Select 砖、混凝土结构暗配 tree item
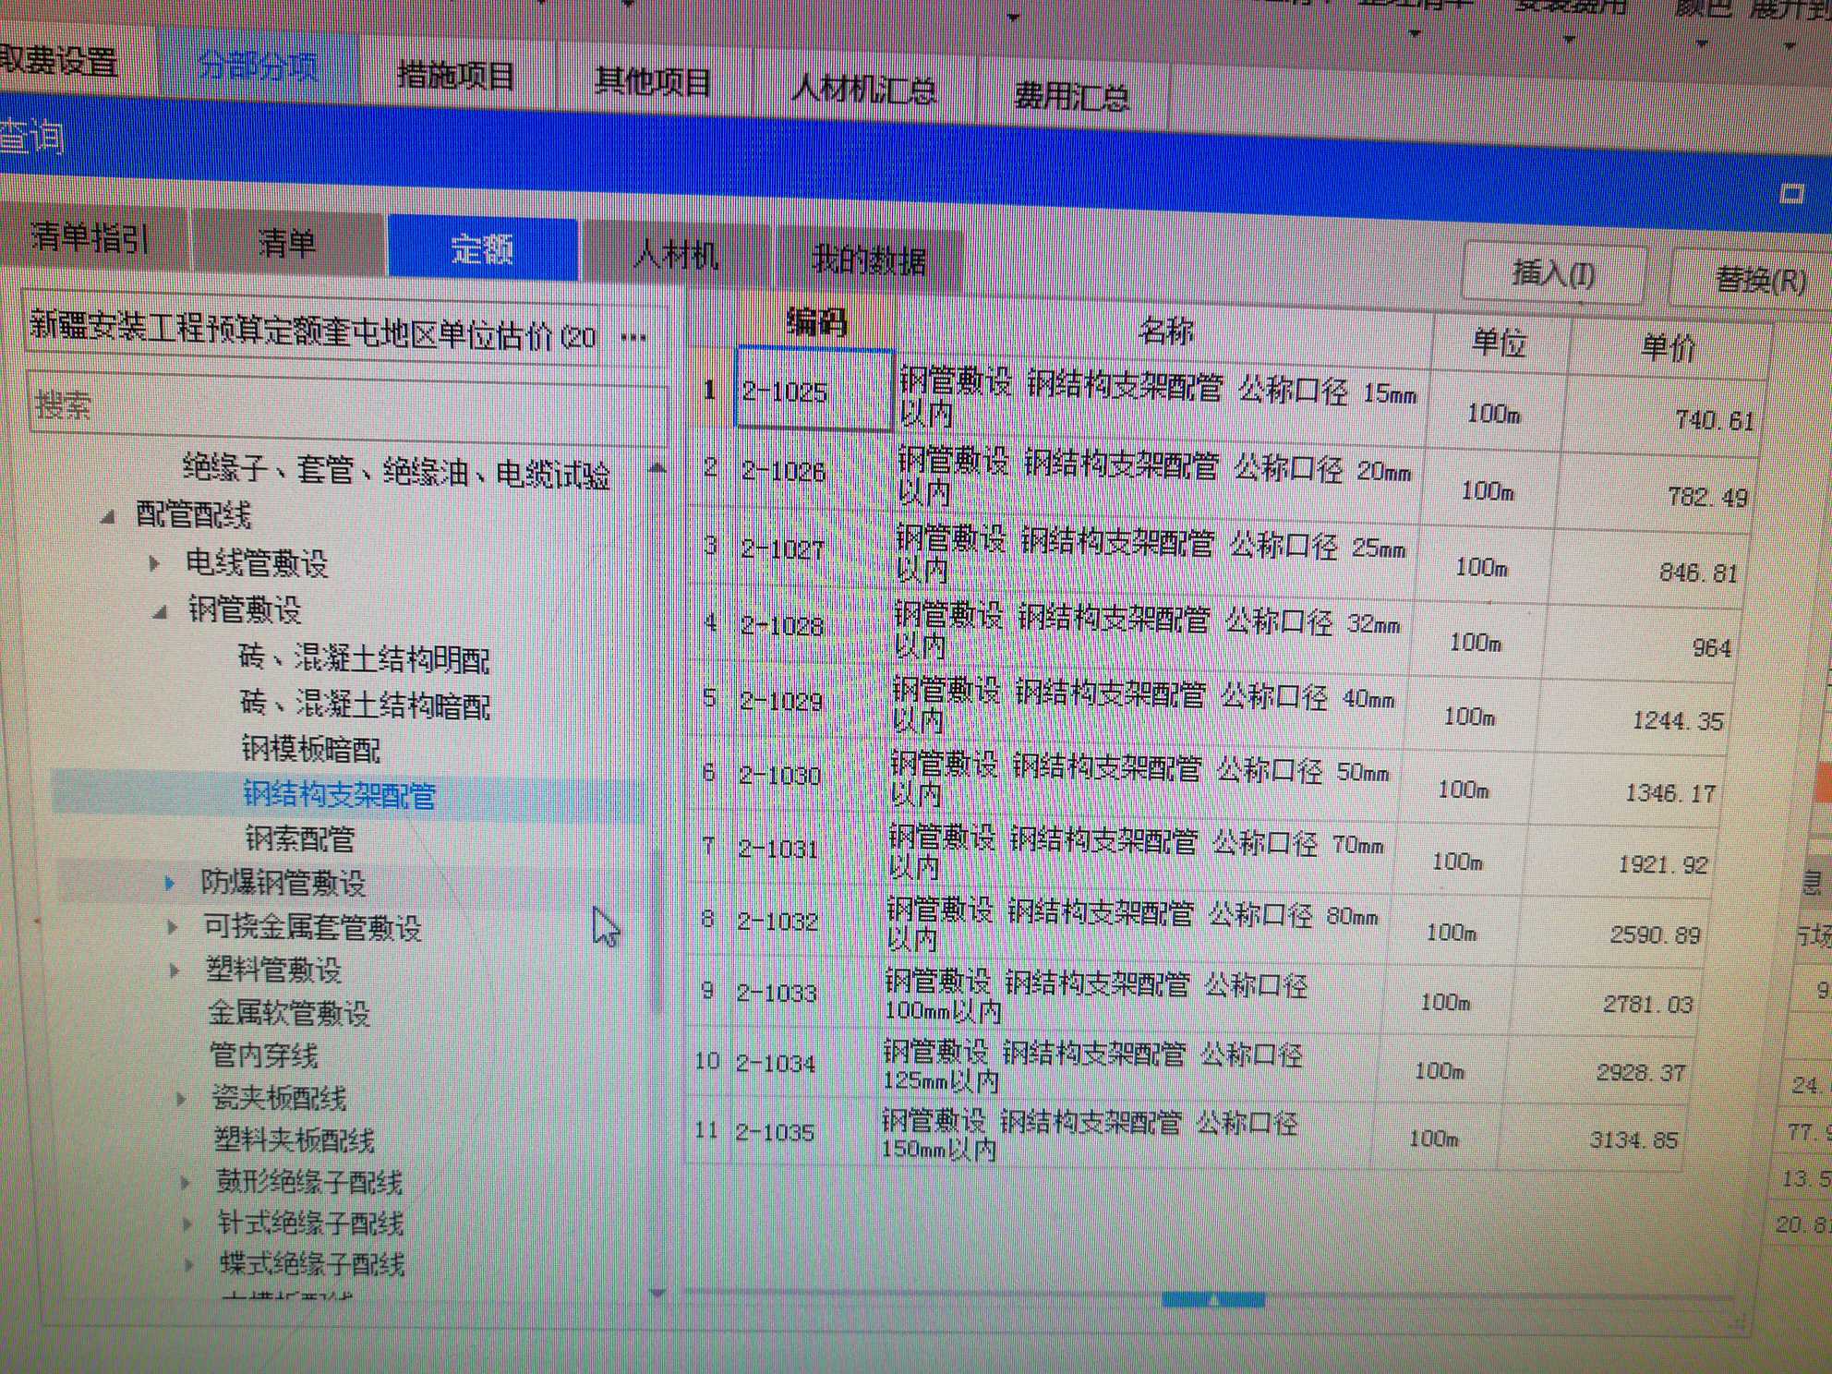1832x1374 pixels. pyautogui.click(x=365, y=704)
